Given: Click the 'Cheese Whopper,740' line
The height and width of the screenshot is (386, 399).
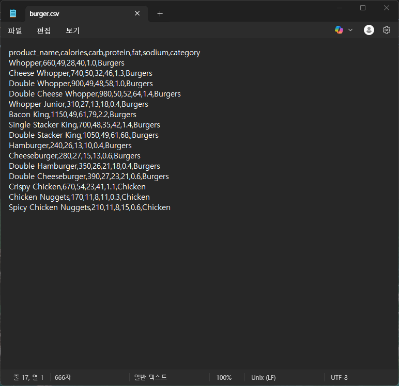Looking at the screenshot, I should [x=81, y=73].
